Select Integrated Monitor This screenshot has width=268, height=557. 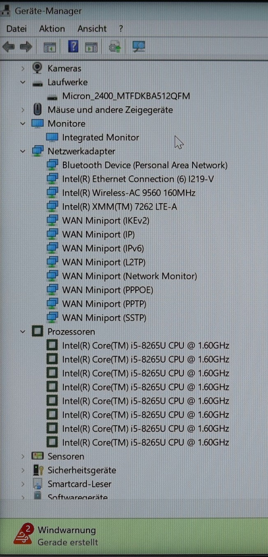click(100, 138)
